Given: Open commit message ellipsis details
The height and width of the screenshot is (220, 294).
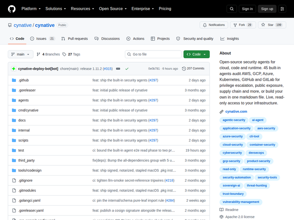Looking at the screenshot, I should pyautogui.click(x=118, y=69).
